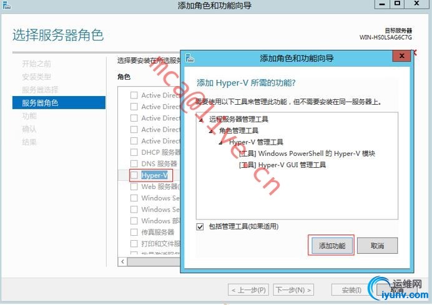Close the Hyper-V features dialog
432x305 pixels.
(x=401, y=56)
